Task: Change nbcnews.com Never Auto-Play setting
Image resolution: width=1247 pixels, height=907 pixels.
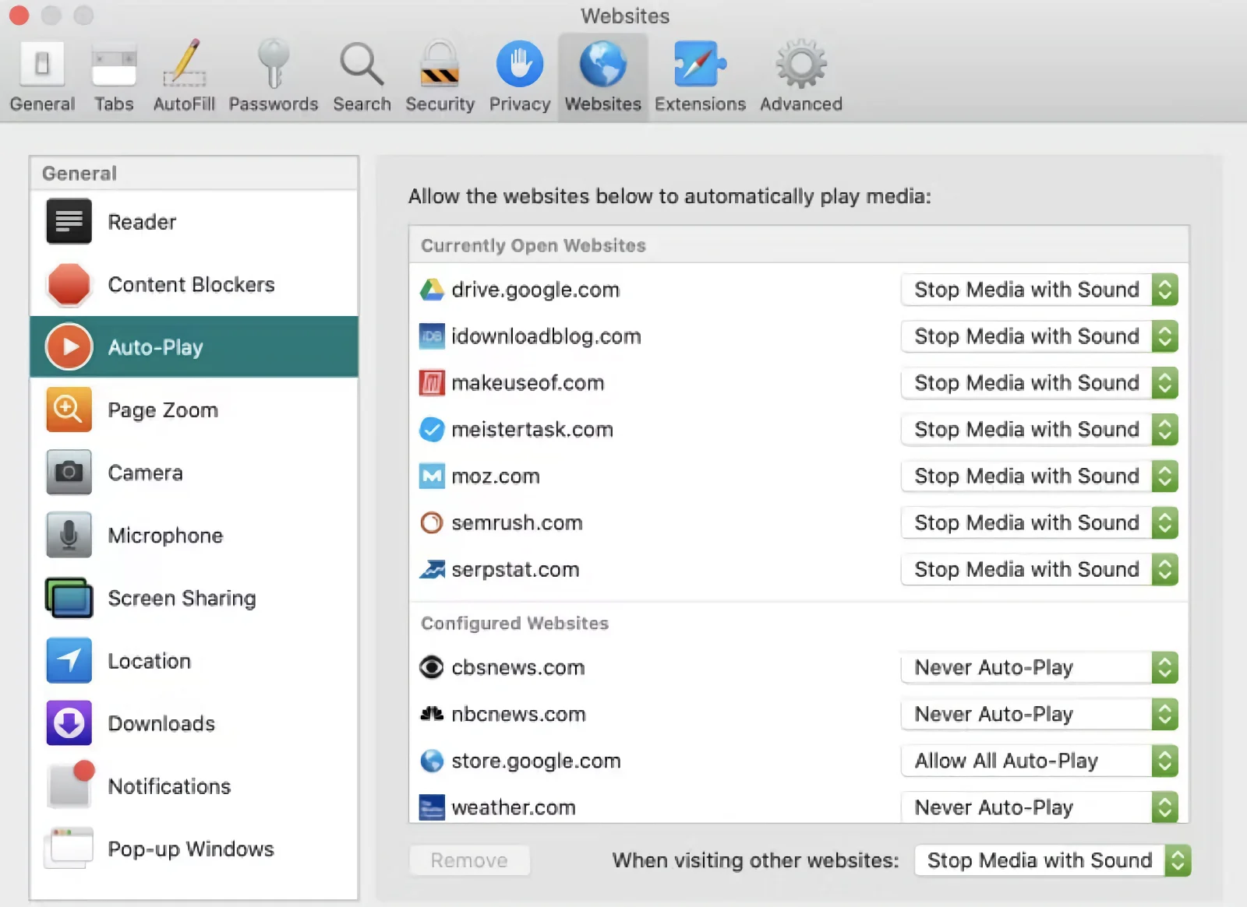Action: click(x=1039, y=714)
